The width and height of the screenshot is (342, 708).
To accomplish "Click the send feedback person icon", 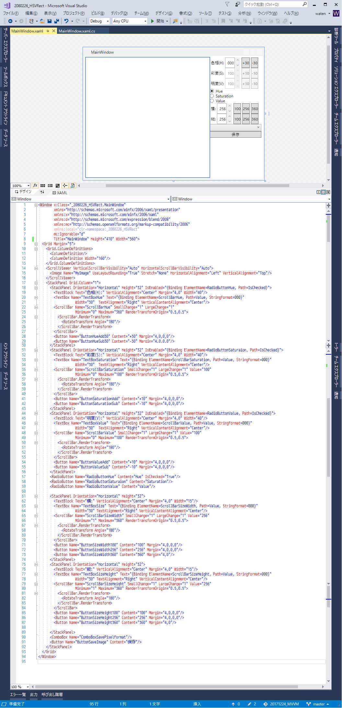I will (238, 4).
